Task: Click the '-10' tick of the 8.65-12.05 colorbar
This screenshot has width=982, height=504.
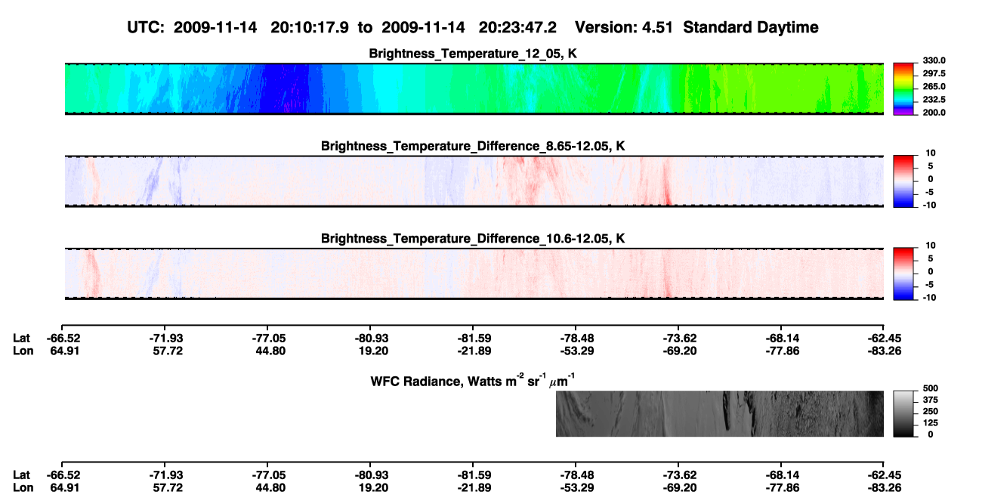Action: click(x=929, y=205)
